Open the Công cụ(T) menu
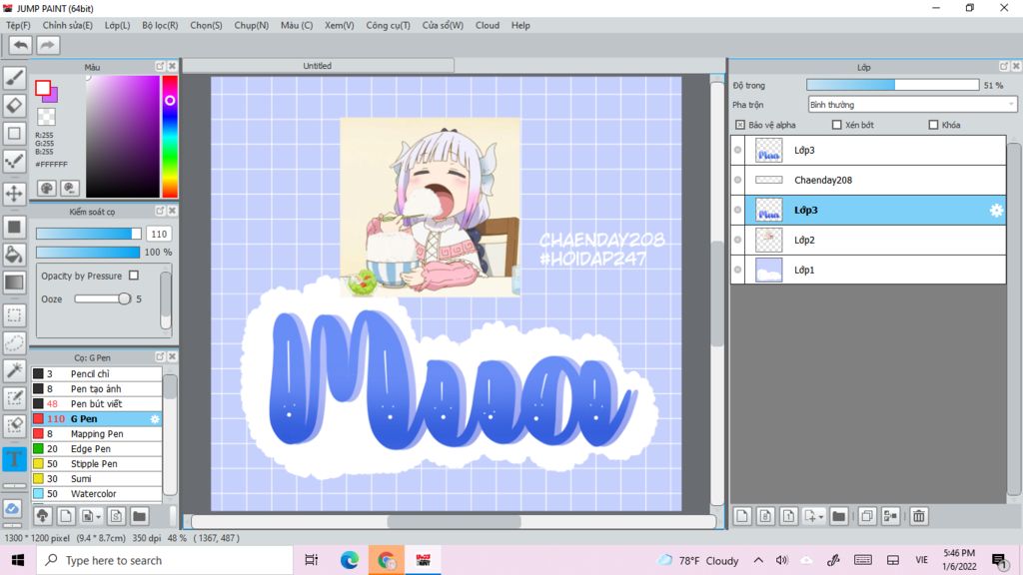Viewport: 1023px width, 575px height. [x=389, y=25]
